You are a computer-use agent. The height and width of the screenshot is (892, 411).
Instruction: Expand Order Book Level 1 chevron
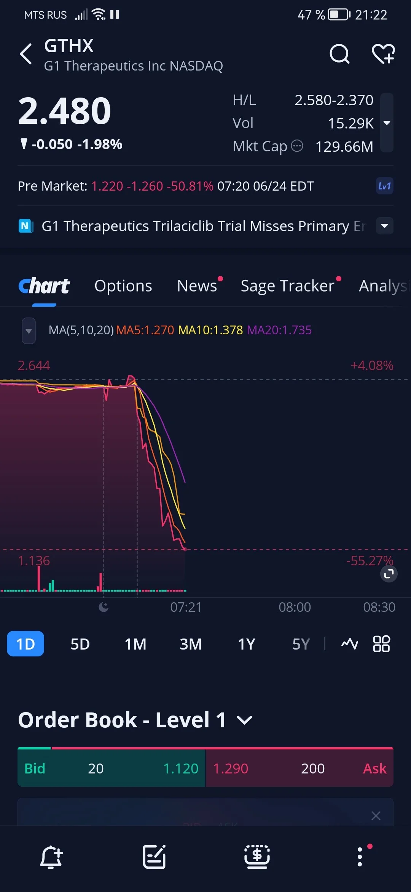(x=244, y=720)
